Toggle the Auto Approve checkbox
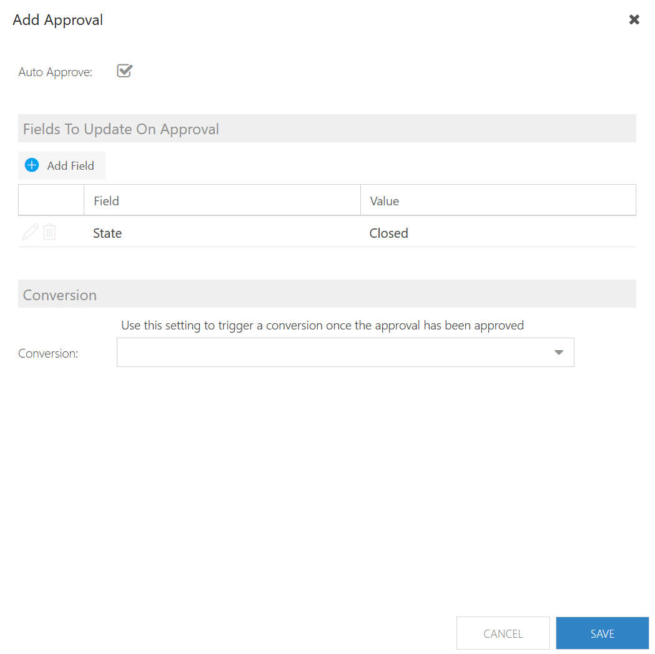The height and width of the screenshot is (654, 655). tap(124, 71)
